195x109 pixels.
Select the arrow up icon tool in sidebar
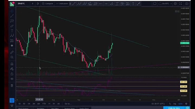click(12, 46)
